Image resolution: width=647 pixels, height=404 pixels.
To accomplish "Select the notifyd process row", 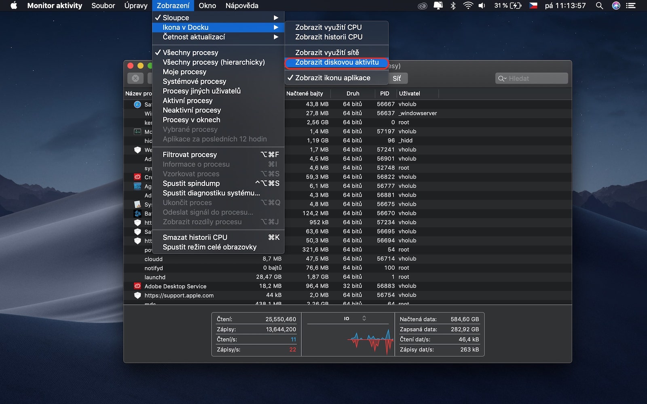I will point(347,268).
